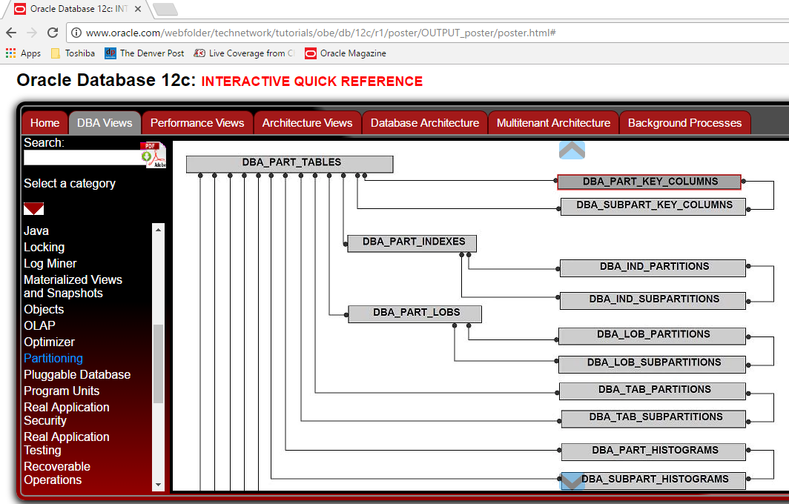Select Real Application Testing category
789x504 pixels.
coord(67,443)
